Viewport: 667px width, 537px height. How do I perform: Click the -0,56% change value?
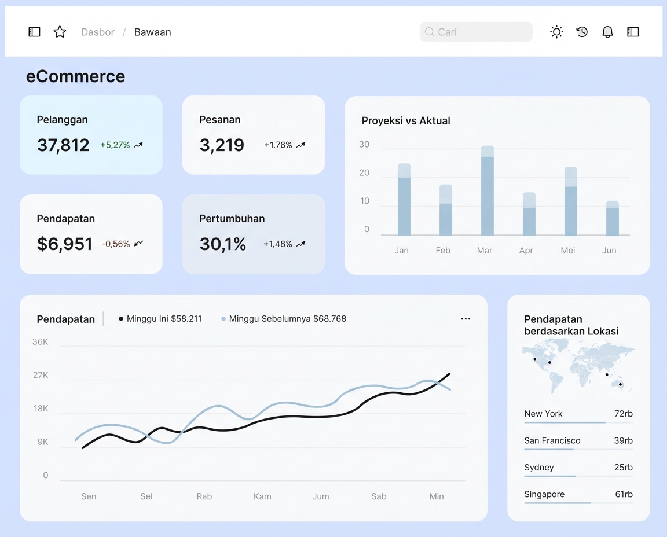click(x=116, y=244)
